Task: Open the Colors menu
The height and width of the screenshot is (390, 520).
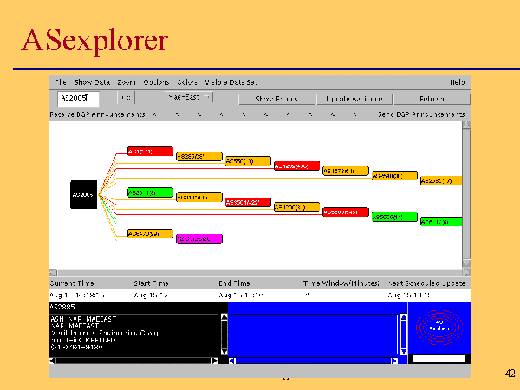Action: (x=187, y=81)
